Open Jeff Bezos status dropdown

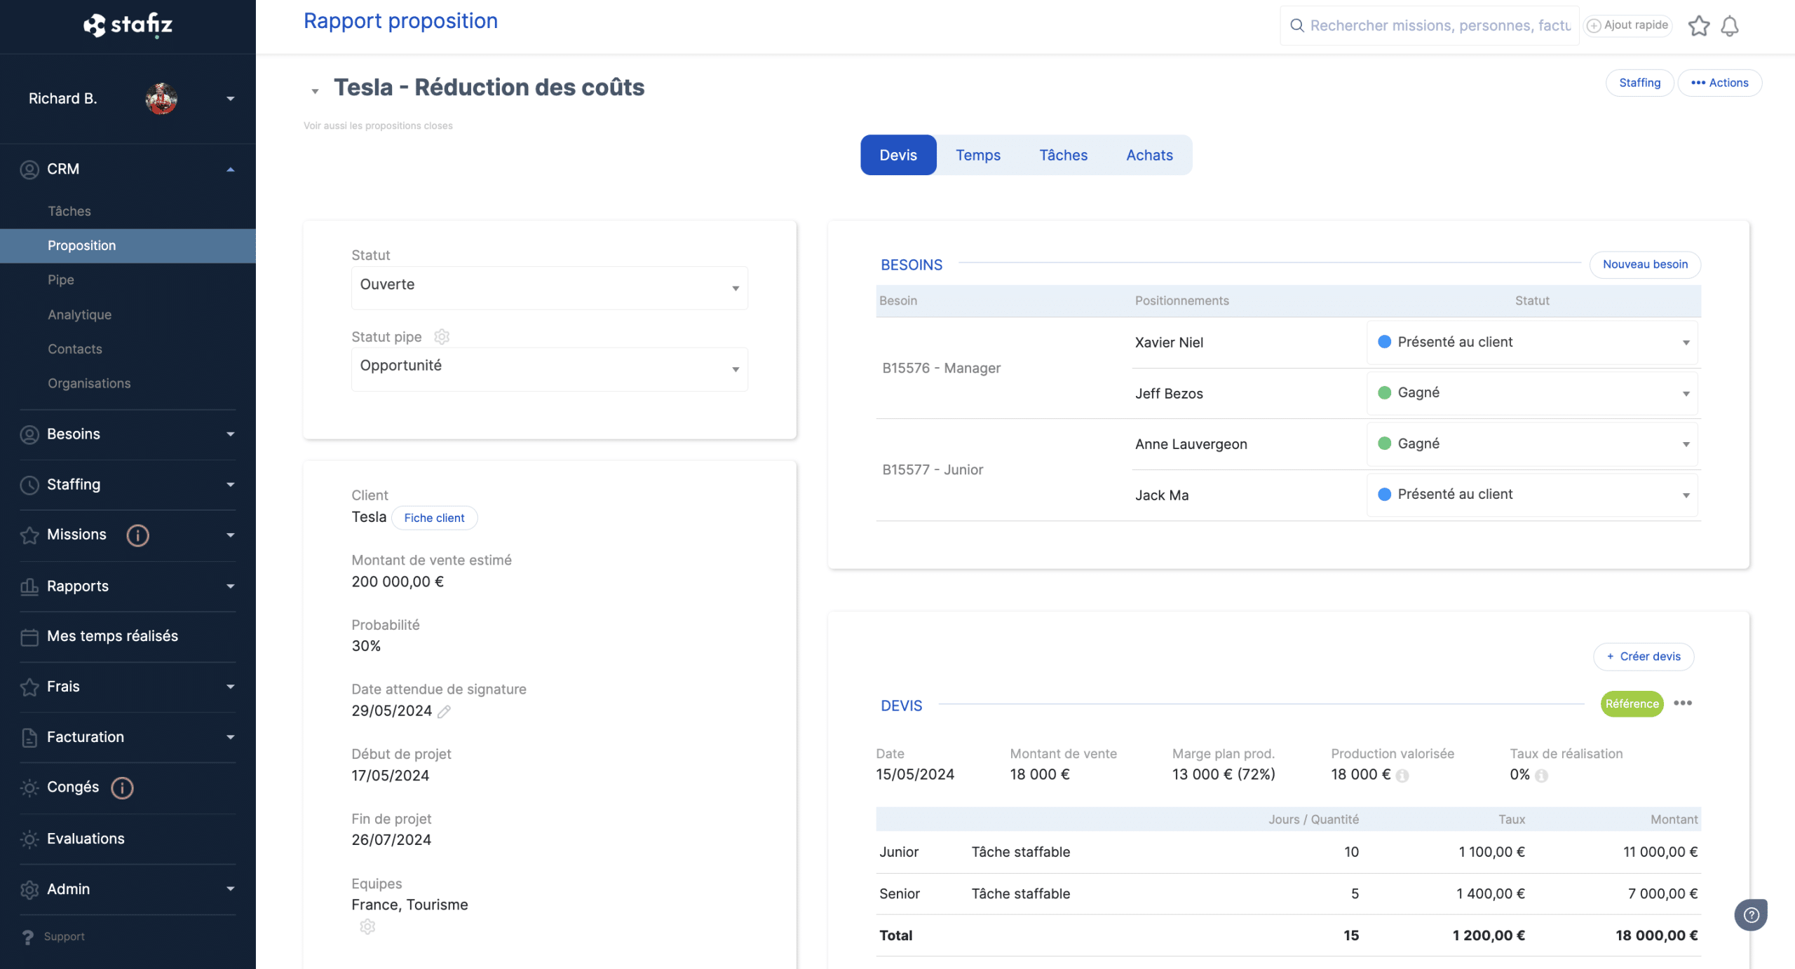coord(1532,393)
